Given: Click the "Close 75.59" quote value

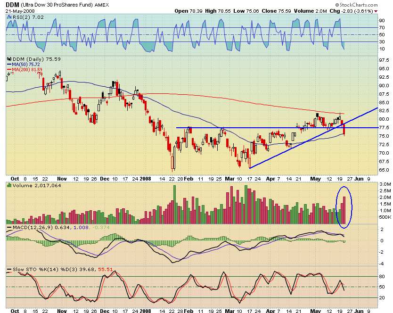Looking at the screenshot, I should pos(276,11).
